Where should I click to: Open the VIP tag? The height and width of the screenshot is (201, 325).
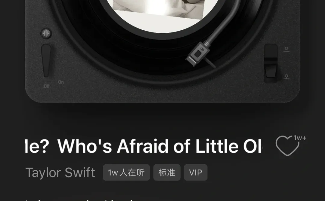pyautogui.click(x=196, y=172)
